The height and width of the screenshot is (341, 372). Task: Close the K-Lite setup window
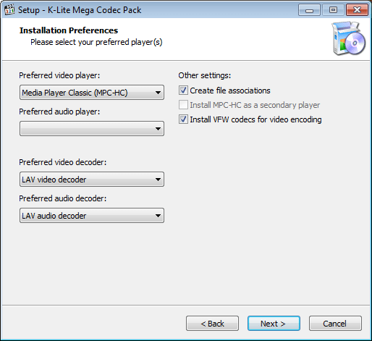tap(357, 10)
